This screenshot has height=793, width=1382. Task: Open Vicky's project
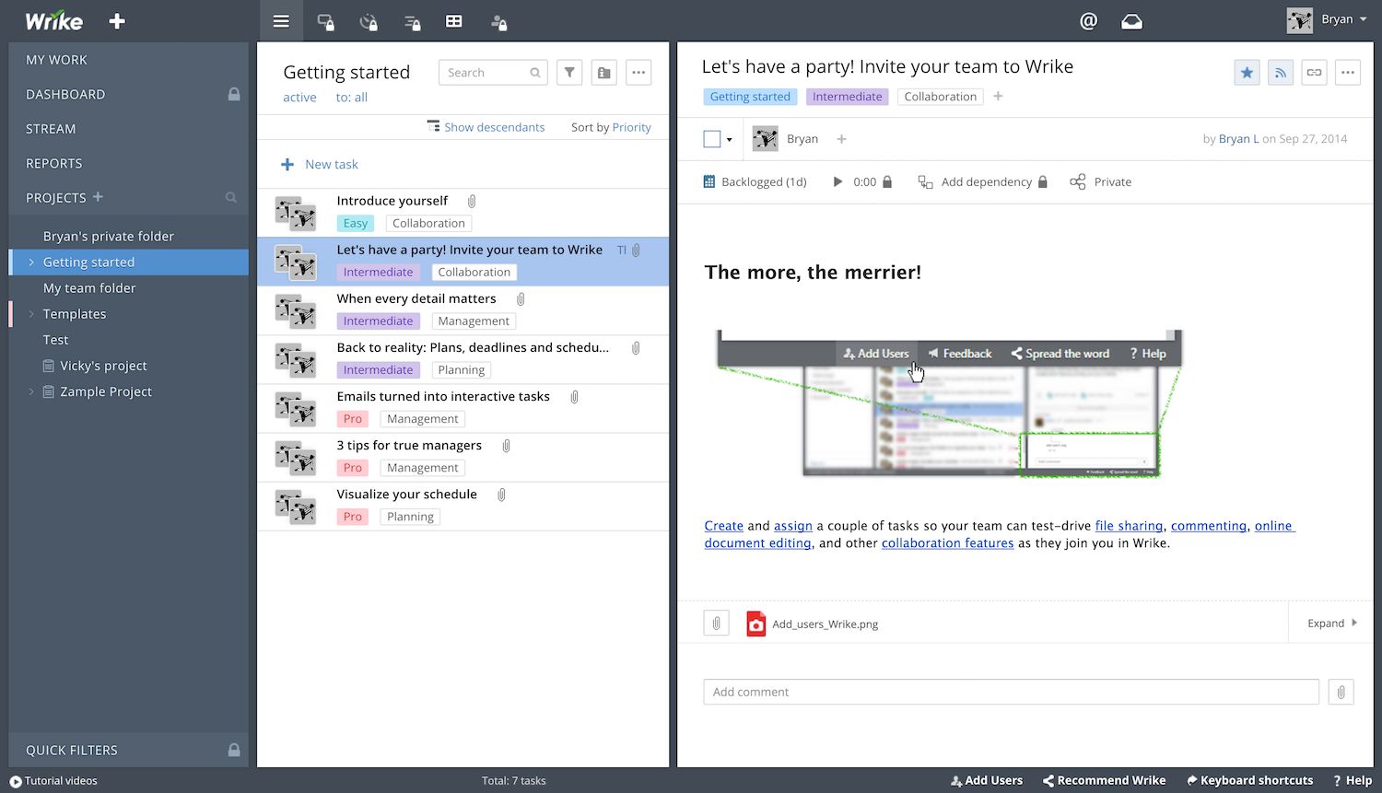[x=103, y=366]
